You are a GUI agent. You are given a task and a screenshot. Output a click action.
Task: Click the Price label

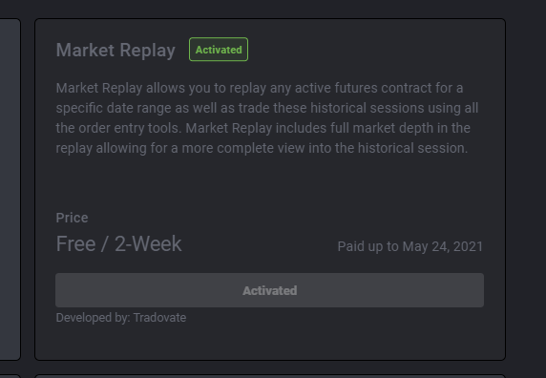tap(73, 218)
